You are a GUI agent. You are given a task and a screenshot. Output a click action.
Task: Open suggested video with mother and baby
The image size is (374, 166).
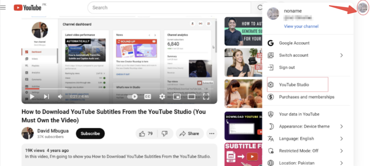[243, 94]
